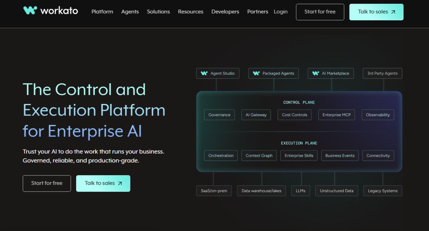Click the 'Trust your AI' subheading text

point(94,156)
